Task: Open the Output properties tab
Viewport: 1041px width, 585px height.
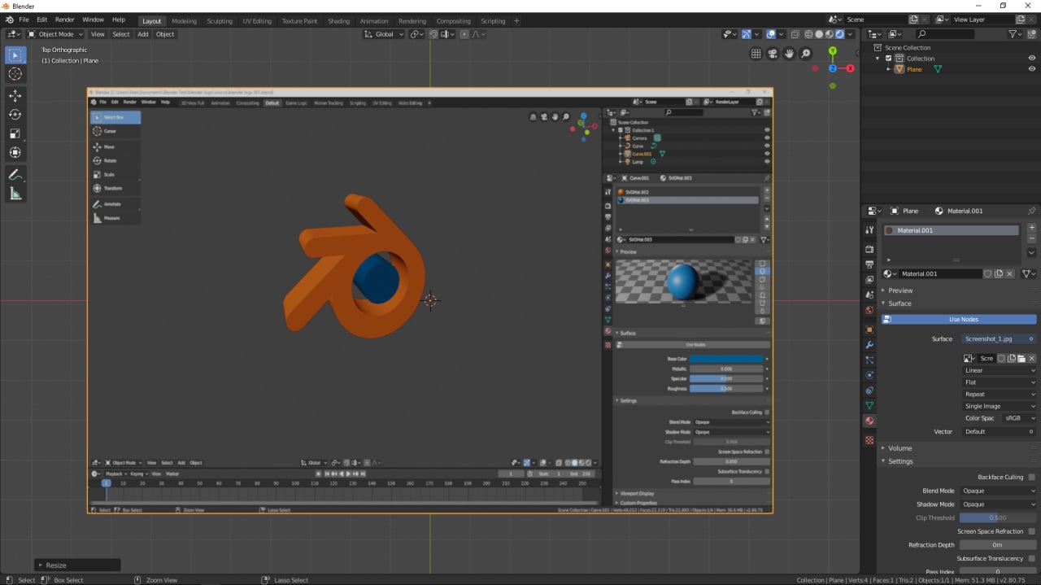Action: coord(869,264)
